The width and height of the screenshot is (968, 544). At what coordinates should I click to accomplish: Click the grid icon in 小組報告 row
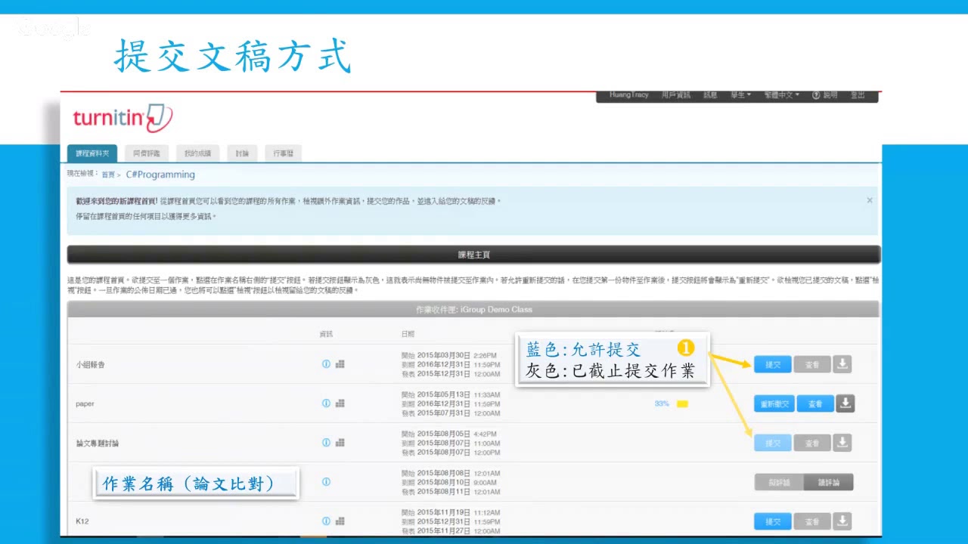340,364
